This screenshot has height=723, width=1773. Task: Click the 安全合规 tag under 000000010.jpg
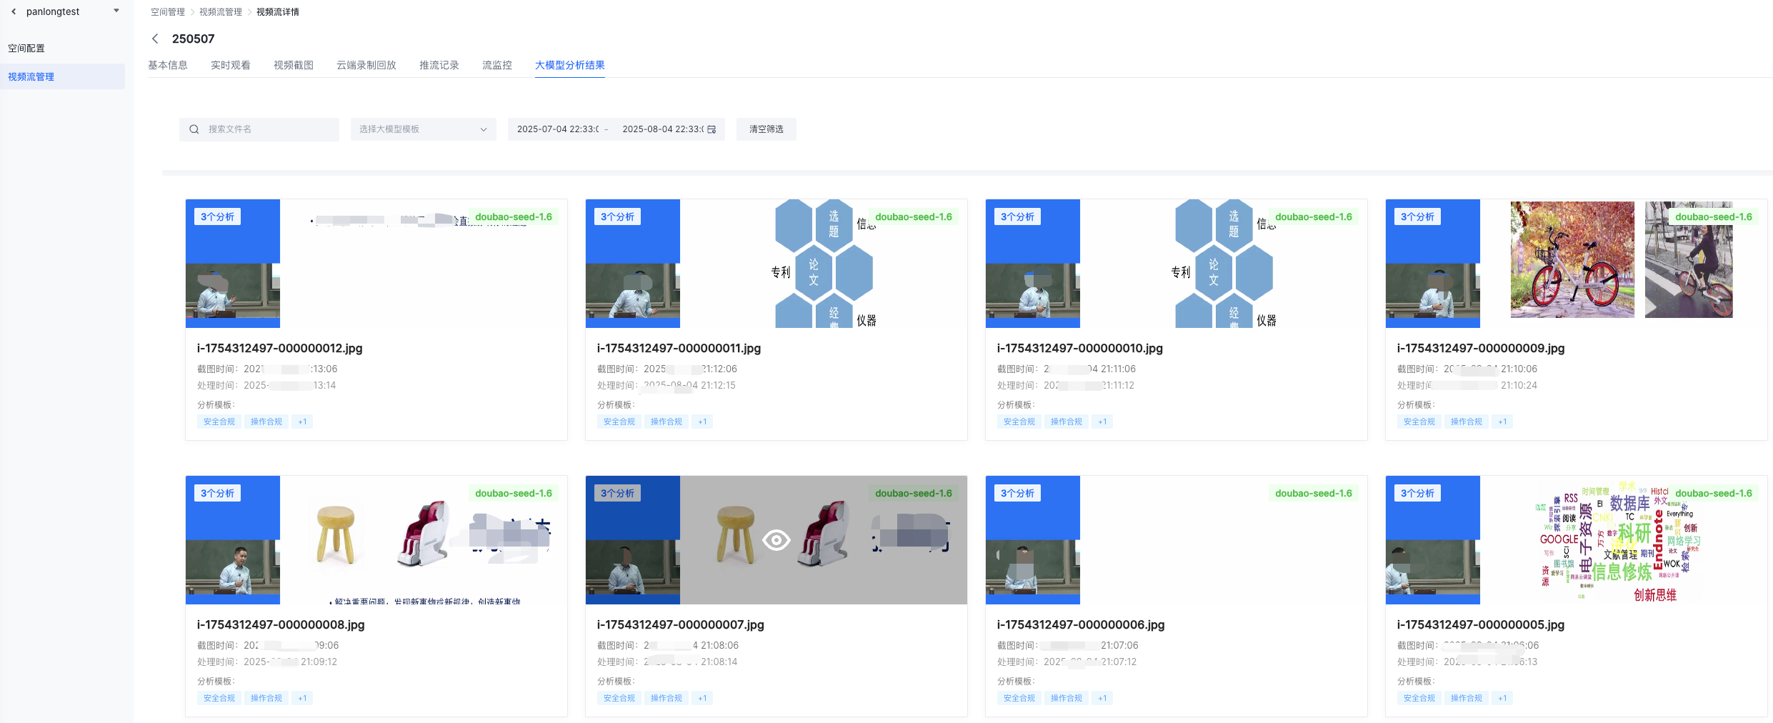coord(1019,422)
